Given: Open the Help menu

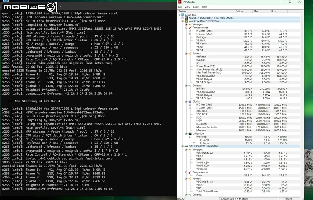Looking at the screenshot, I should point(205,7).
